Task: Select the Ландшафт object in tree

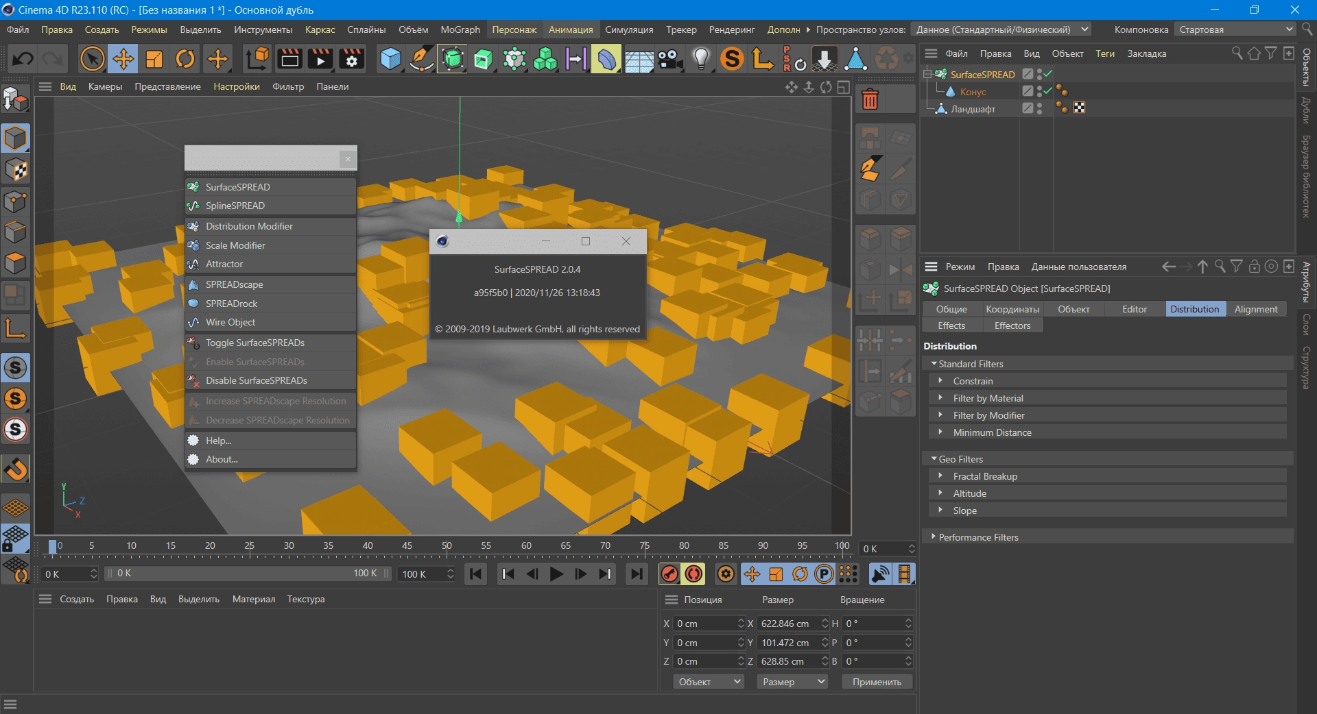Action: [973, 108]
